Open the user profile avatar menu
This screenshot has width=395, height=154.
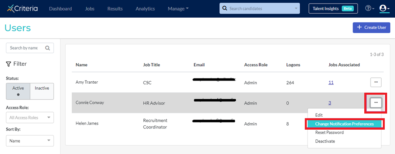384,9
